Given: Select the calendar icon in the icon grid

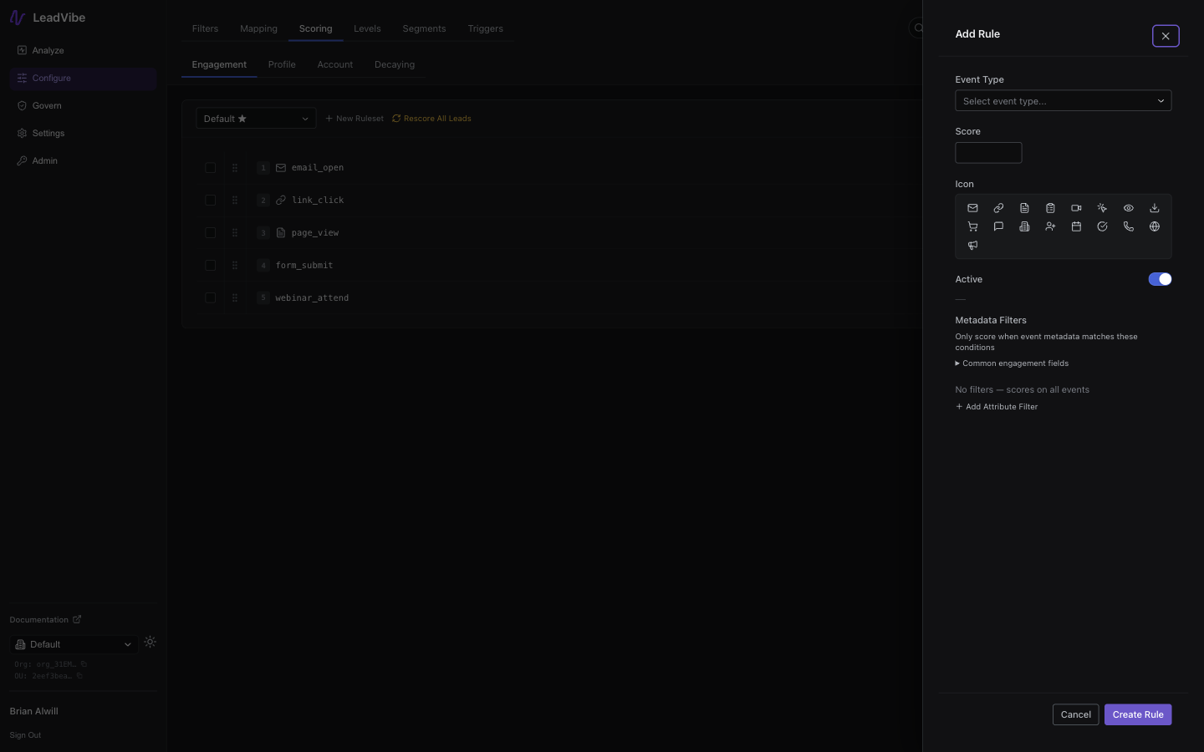Looking at the screenshot, I should [1076, 226].
